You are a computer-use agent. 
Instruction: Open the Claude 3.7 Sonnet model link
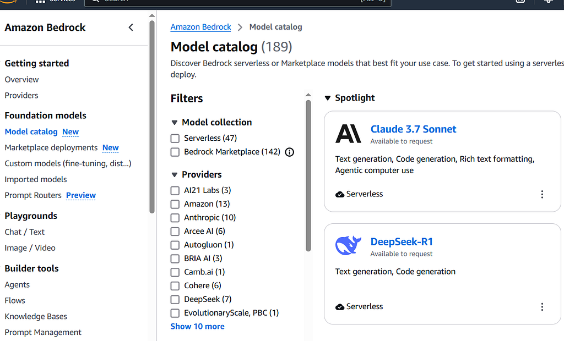coord(413,129)
